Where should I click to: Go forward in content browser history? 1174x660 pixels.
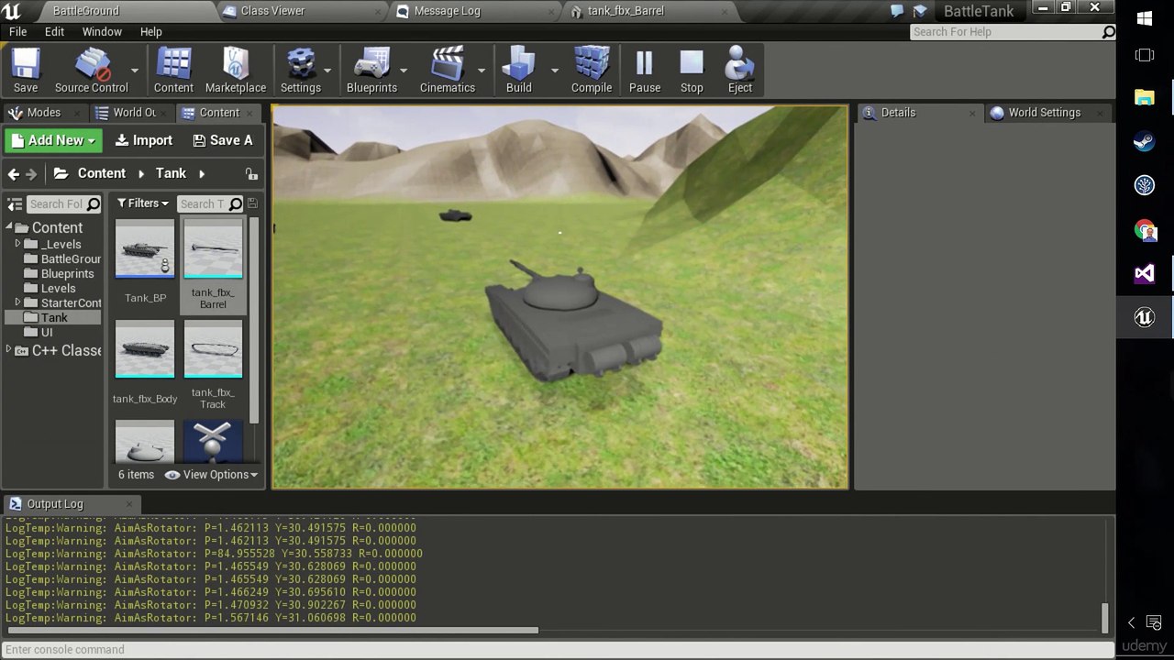31,173
